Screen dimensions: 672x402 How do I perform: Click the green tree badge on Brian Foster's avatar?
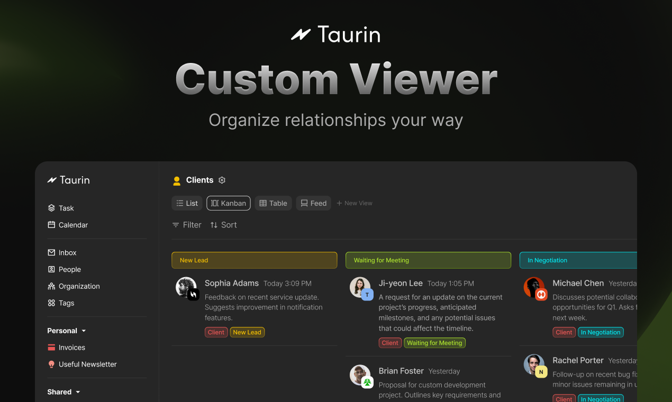(x=368, y=382)
